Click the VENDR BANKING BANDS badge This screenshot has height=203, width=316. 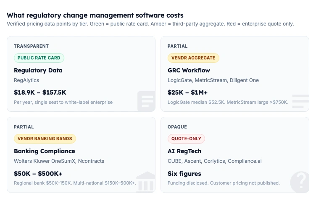45,139
